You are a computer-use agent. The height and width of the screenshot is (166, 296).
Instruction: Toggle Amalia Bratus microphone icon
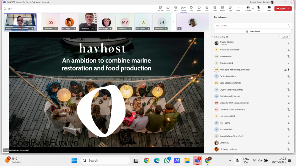tap(288, 56)
